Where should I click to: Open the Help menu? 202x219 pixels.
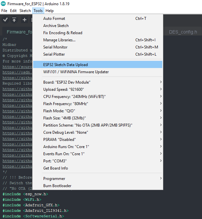(49, 11)
